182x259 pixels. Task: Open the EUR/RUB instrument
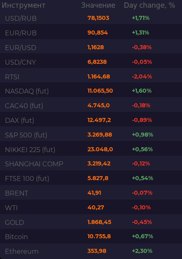91,33
